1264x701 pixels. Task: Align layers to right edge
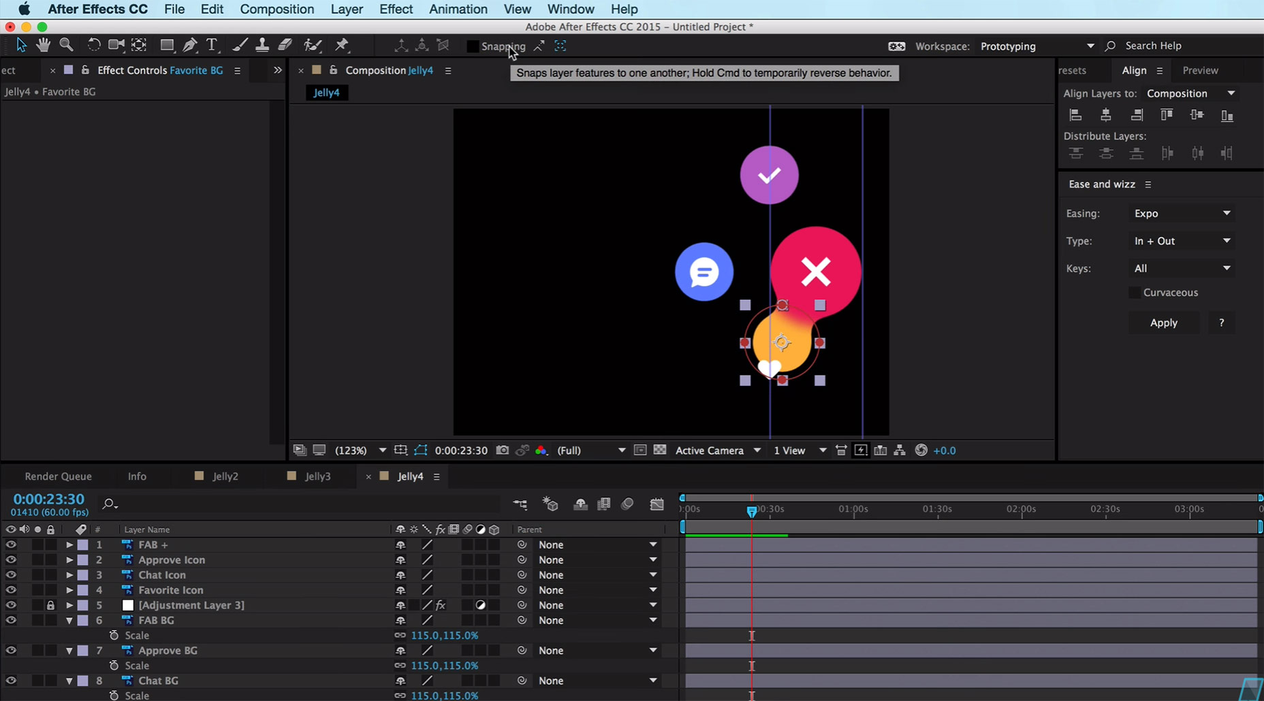click(1137, 115)
